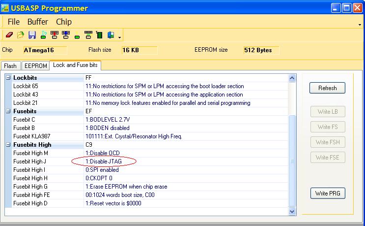This screenshot has height=226, width=365.
Task: Switch to the Flash tab
Action: pos(10,66)
